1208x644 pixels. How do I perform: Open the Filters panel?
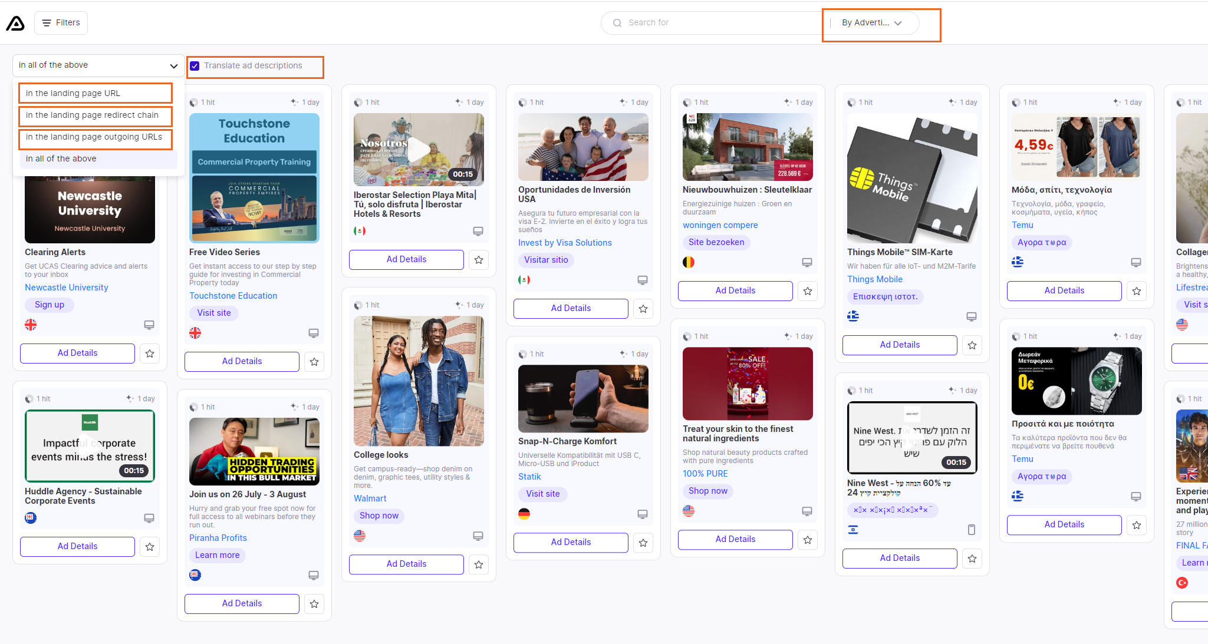click(61, 23)
